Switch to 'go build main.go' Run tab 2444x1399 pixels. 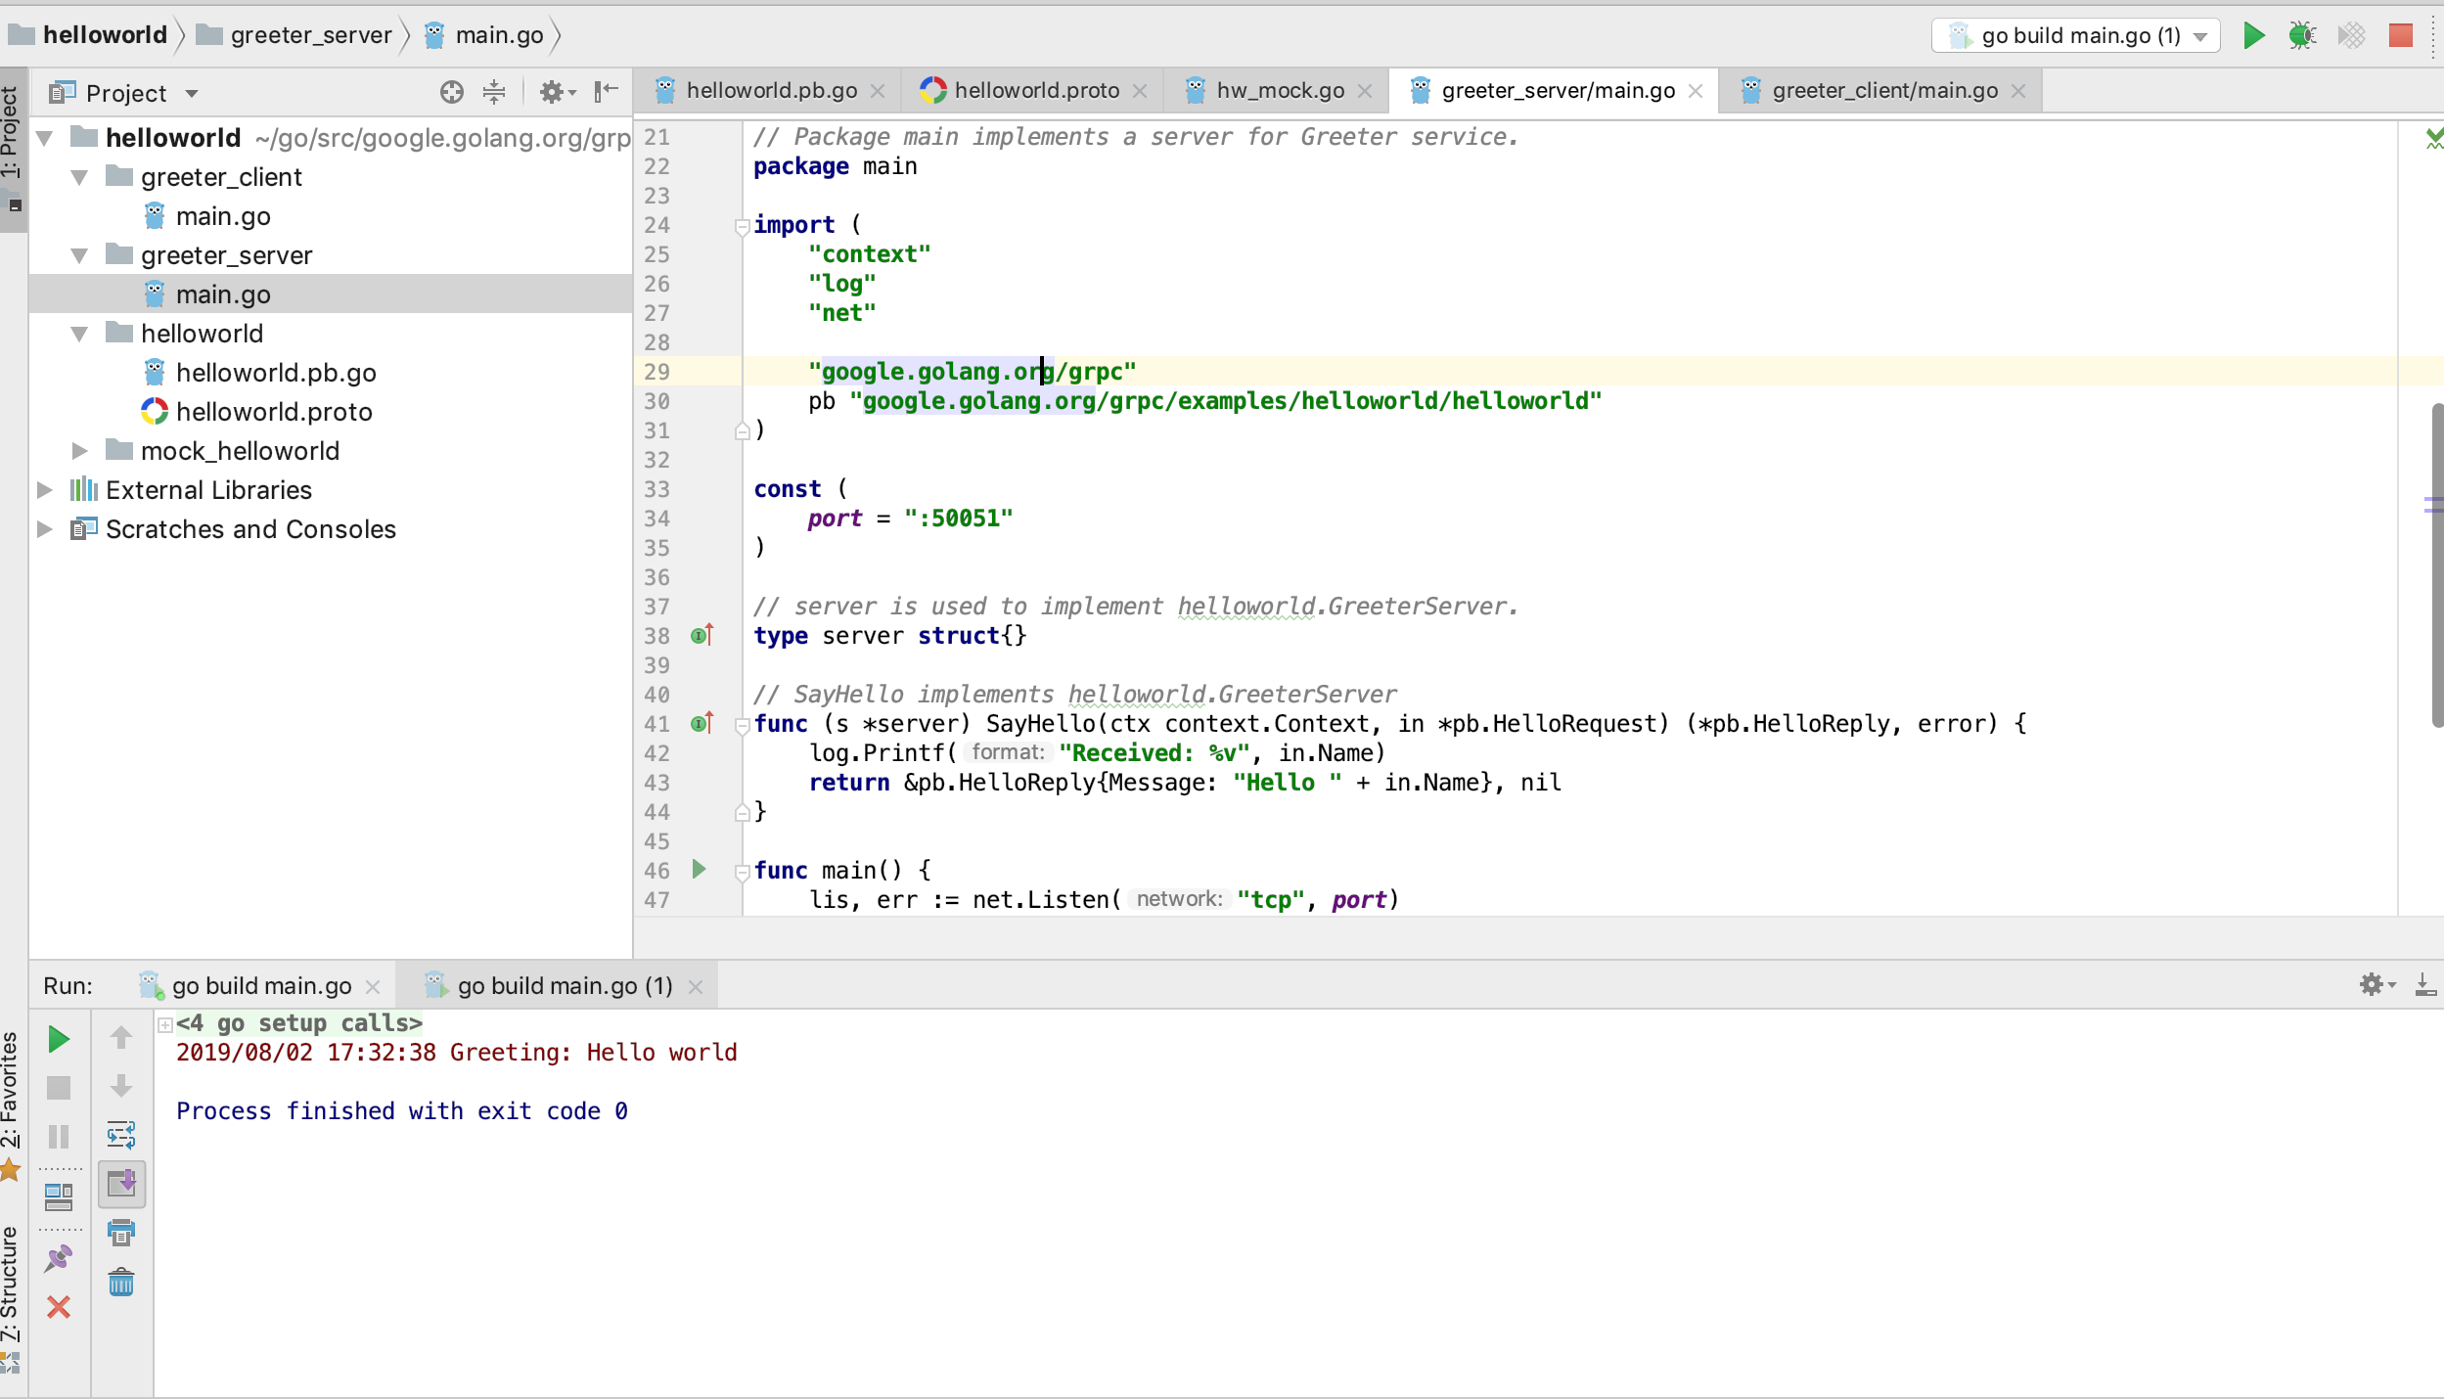[260, 986]
